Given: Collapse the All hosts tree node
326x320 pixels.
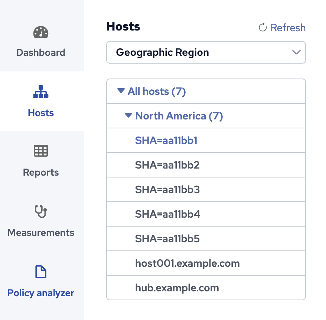Looking at the screenshot, I should click(121, 91).
